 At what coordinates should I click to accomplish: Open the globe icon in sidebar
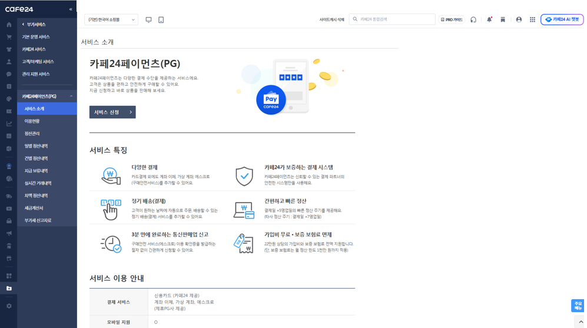pyautogui.click(x=9, y=179)
